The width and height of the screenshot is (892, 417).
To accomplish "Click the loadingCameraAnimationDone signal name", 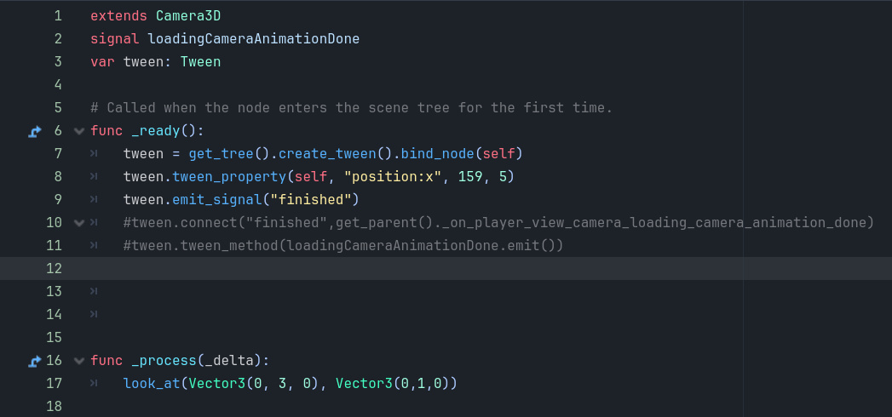I will (254, 38).
